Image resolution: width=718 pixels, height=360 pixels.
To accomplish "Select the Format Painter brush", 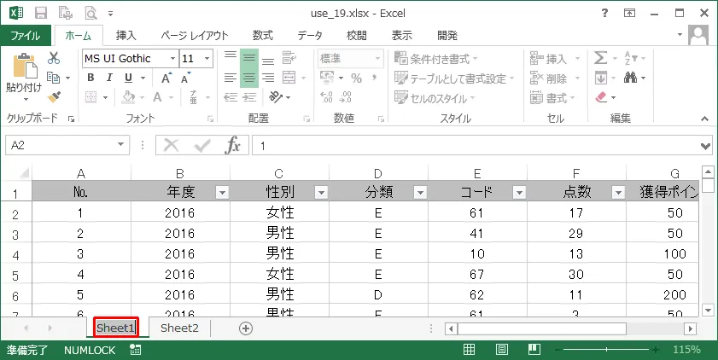I will point(54,97).
